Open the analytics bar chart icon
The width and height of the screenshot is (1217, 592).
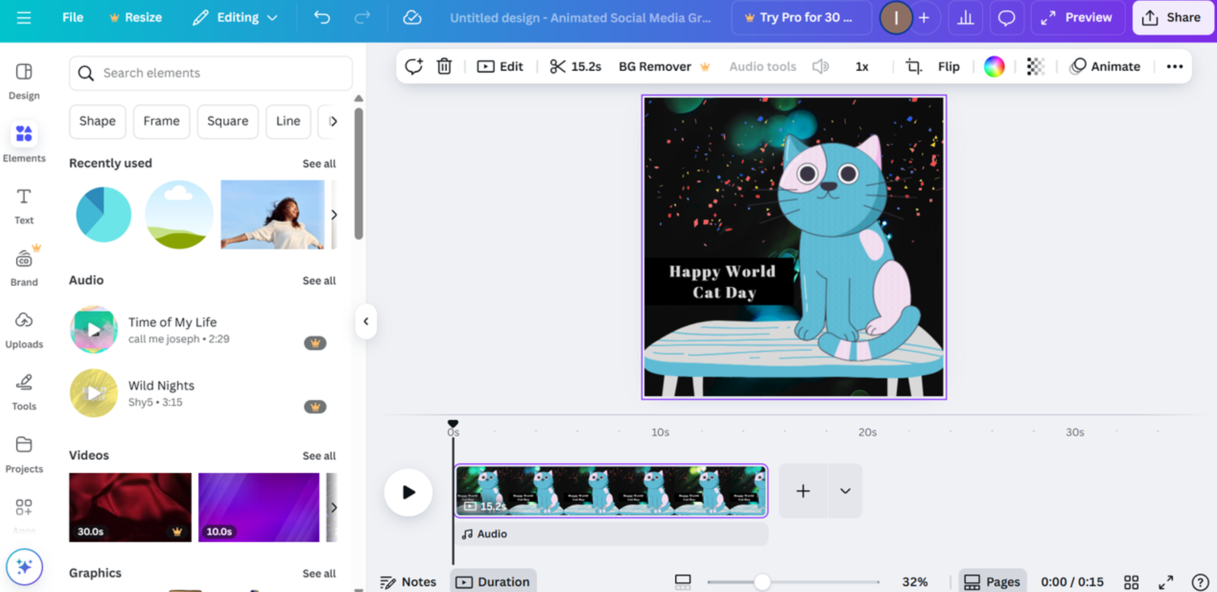tap(965, 18)
